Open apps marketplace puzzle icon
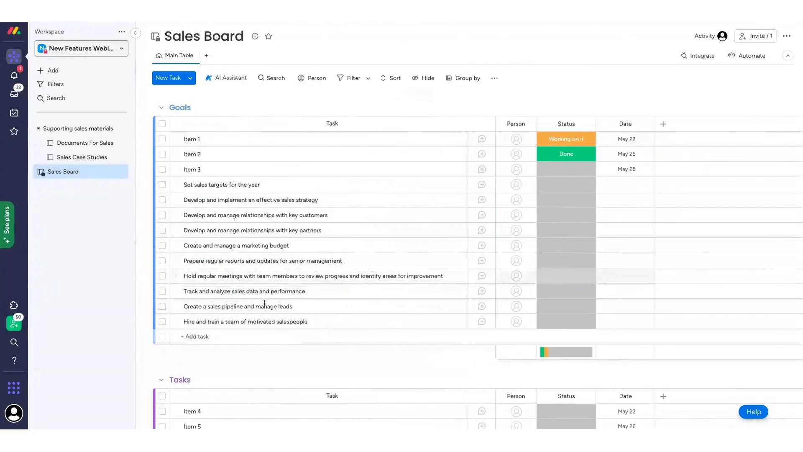 pos(14,305)
